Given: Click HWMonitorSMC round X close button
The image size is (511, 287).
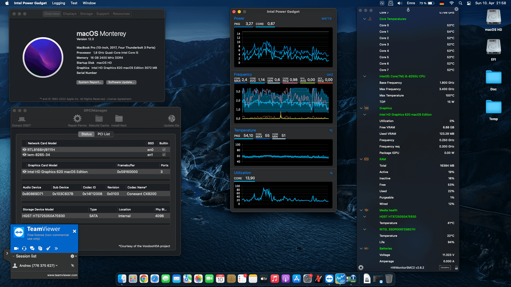Looking at the screenshot, I should tap(456, 9).
